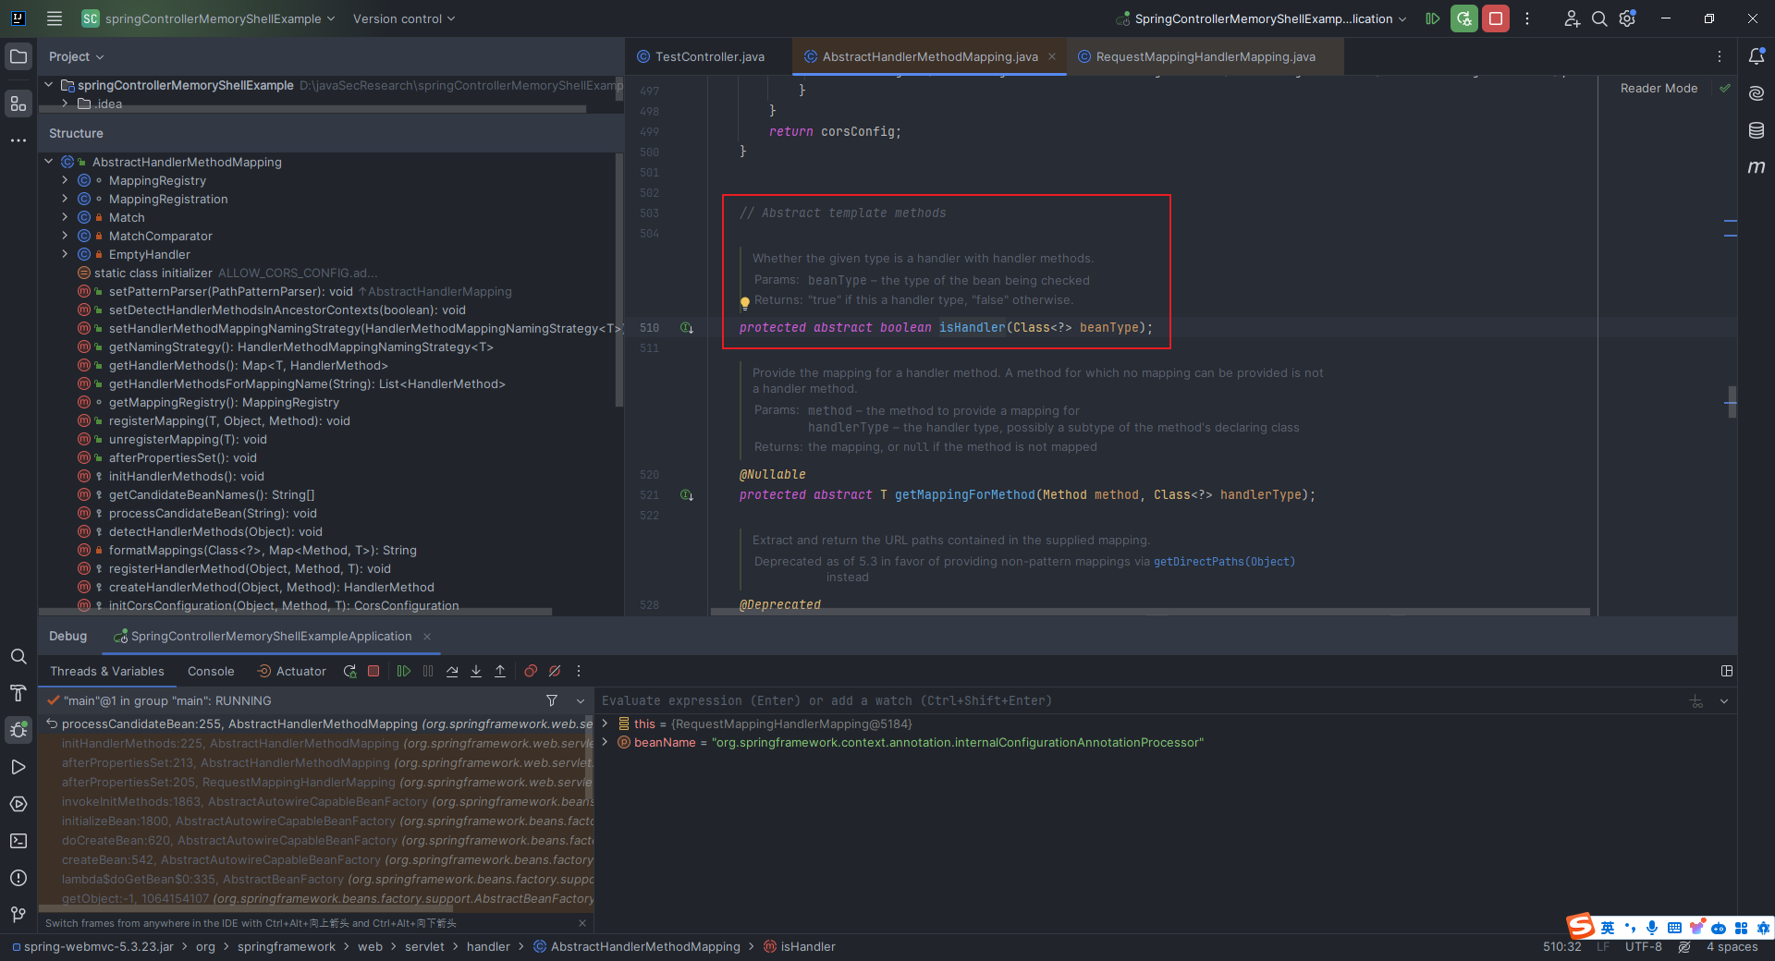Select Threads & Variables tab
This screenshot has width=1775, height=961.
click(107, 672)
